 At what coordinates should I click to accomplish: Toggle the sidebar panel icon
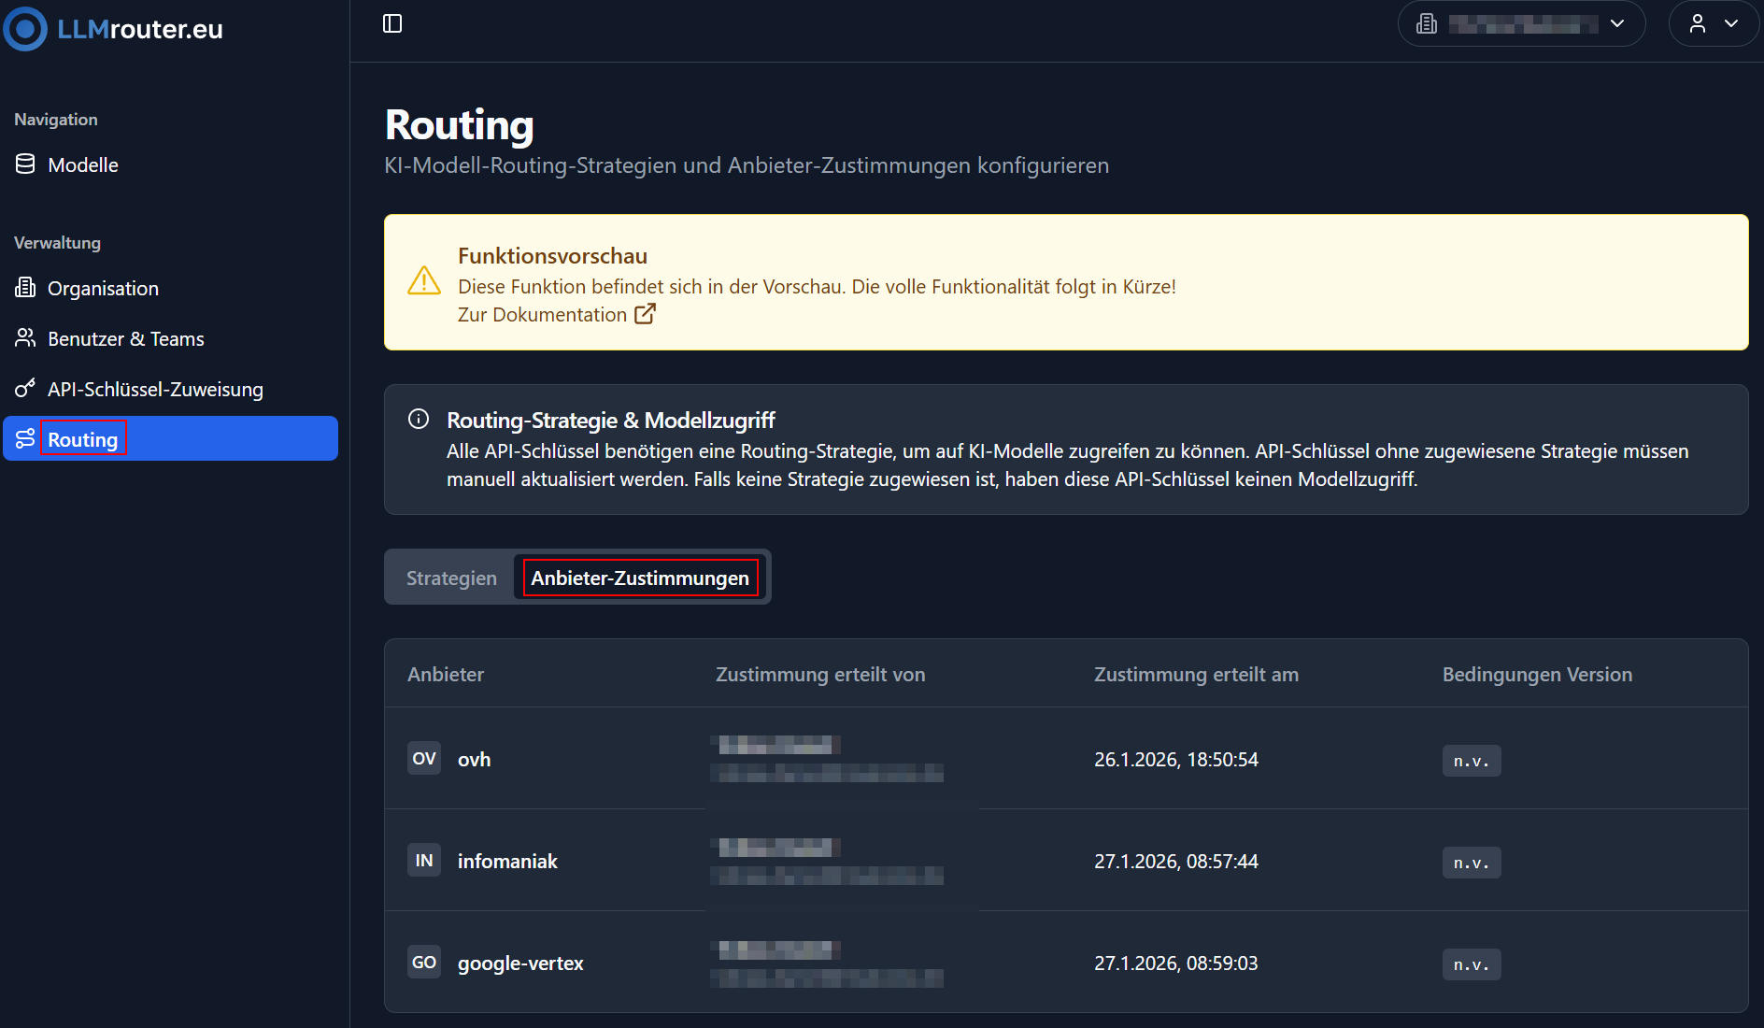[392, 23]
